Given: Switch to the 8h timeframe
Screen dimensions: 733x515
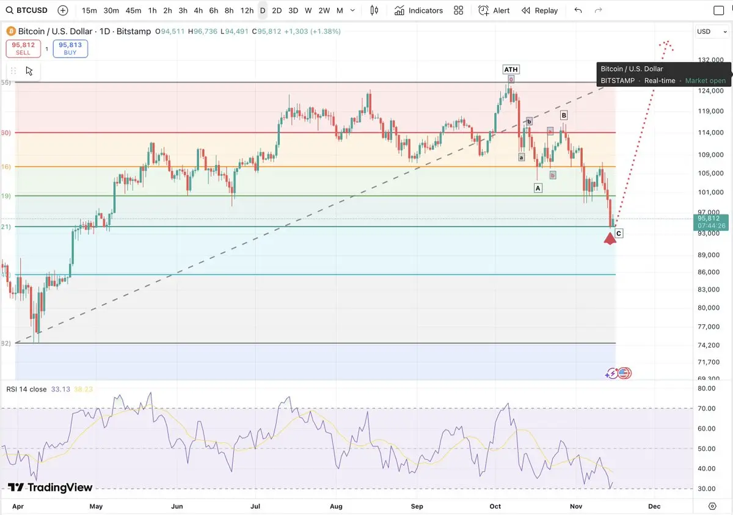Looking at the screenshot, I should 228,10.
